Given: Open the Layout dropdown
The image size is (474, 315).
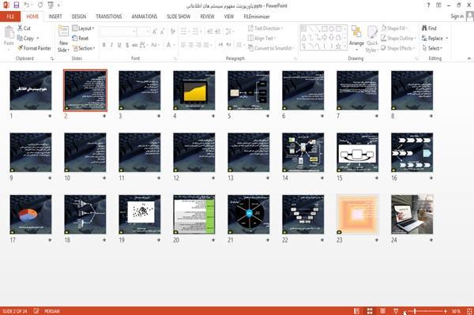Looking at the screenshot, I should [84, 28].
